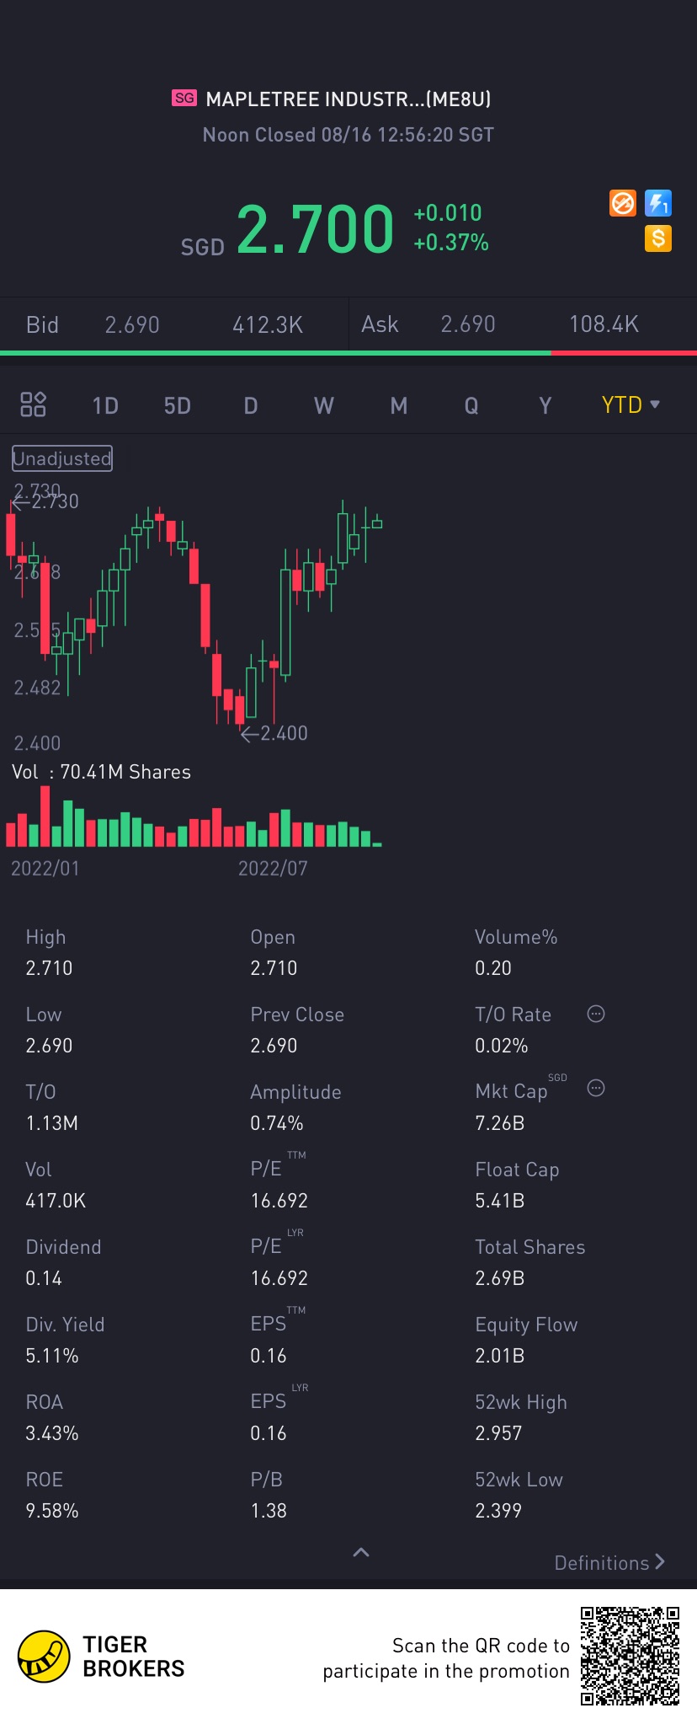This screenshot has width=697, height=1724.
Task: Toggle the Unadjusted price setting
Action: pyautogui.click(x=62, y=458)
